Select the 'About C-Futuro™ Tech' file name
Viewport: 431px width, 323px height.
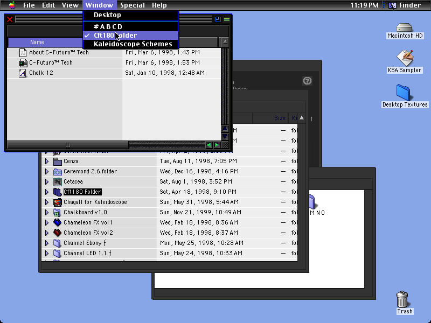pyautogui.click(x=59, y=52)
